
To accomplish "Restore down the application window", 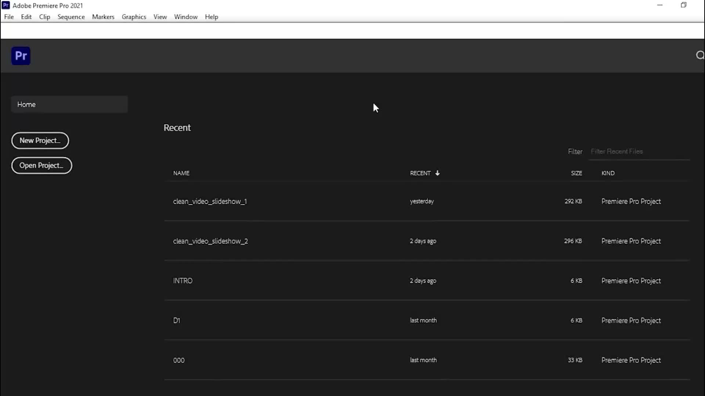I will (683, 5).
